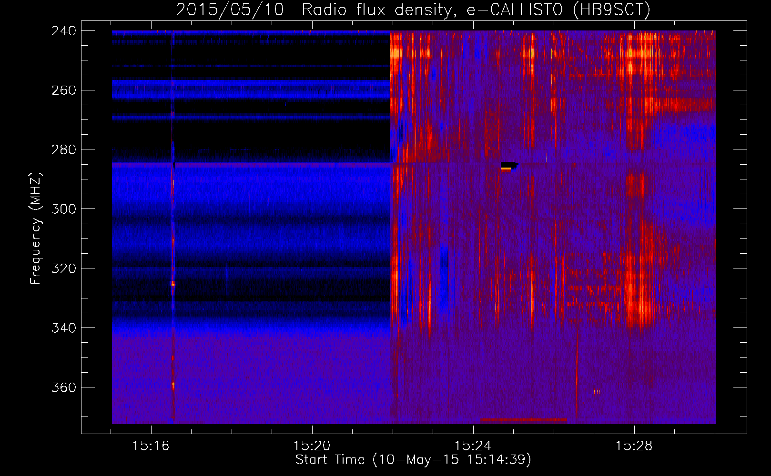This screenshot has width=771, height=476.
Task: Click the 15:28 time tick label
Action: [634, 446]
